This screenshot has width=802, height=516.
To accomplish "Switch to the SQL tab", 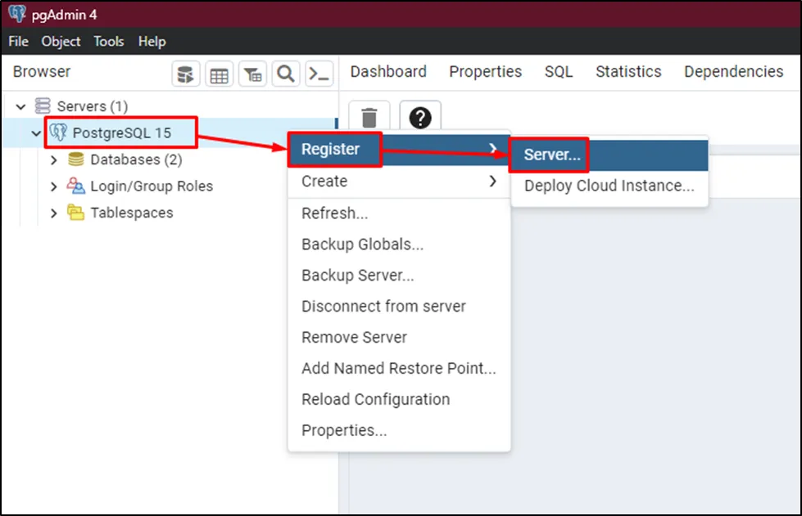I will click(559, 72).
